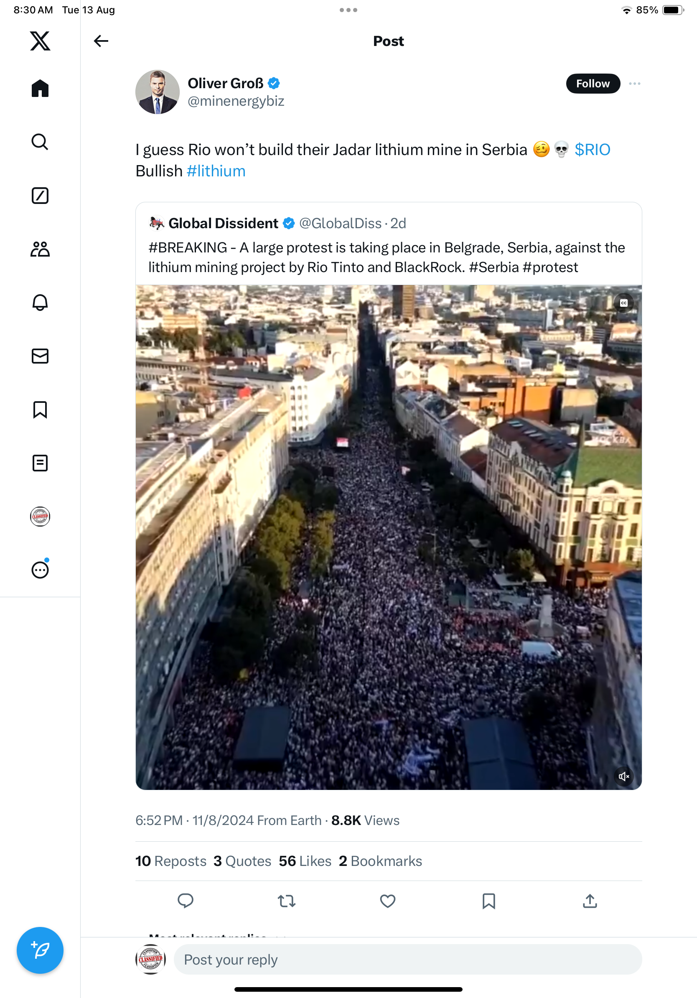Open sidebar Bookmarks icon
This screenshot has width=697, height=998.
point(40,410)
